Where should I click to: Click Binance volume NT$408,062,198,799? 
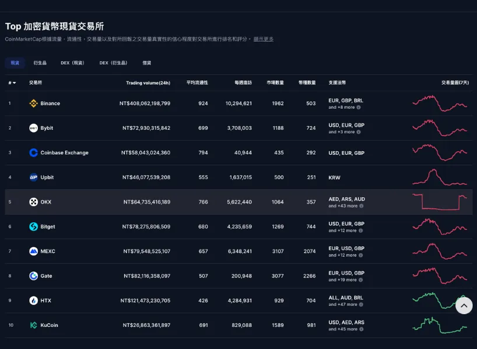(145, 104)
